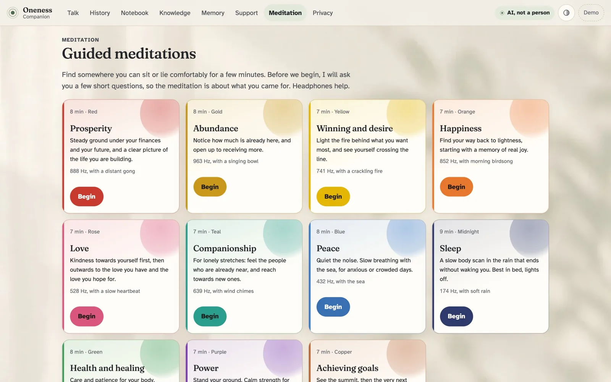Click the 'Winning and desire' card title
This screenshot has height=382, width=611.
pos(355,128)
